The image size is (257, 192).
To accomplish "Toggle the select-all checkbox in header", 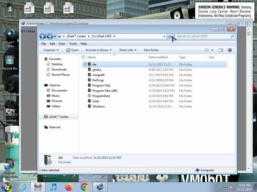I will coord(83,57).
